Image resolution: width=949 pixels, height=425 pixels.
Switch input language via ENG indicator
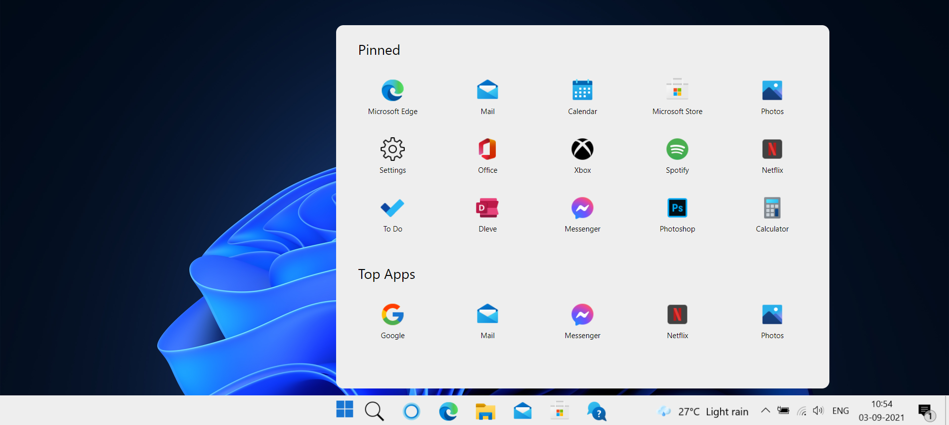point(841,411)
